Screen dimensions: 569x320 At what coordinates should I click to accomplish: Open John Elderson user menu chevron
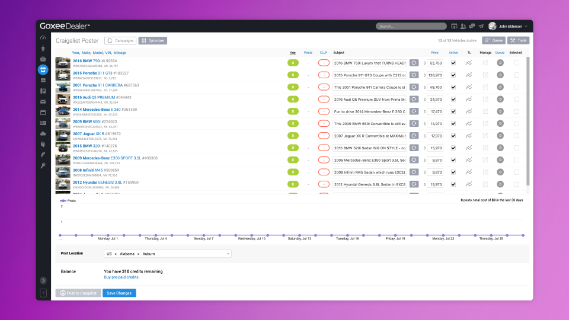(526, 26)
